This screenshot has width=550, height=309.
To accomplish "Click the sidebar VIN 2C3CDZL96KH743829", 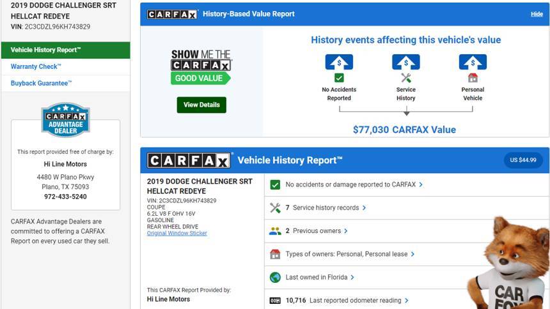I will [57, 27].
